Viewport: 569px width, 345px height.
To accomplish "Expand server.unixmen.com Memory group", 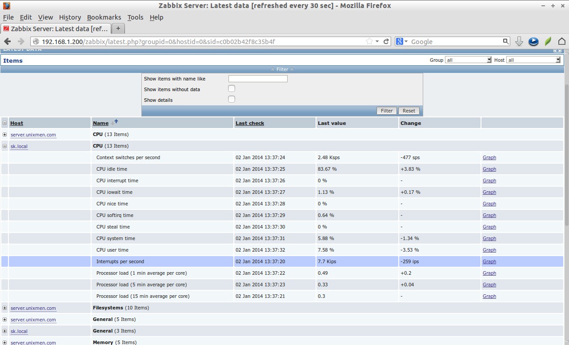I will (x=4, y=342).
